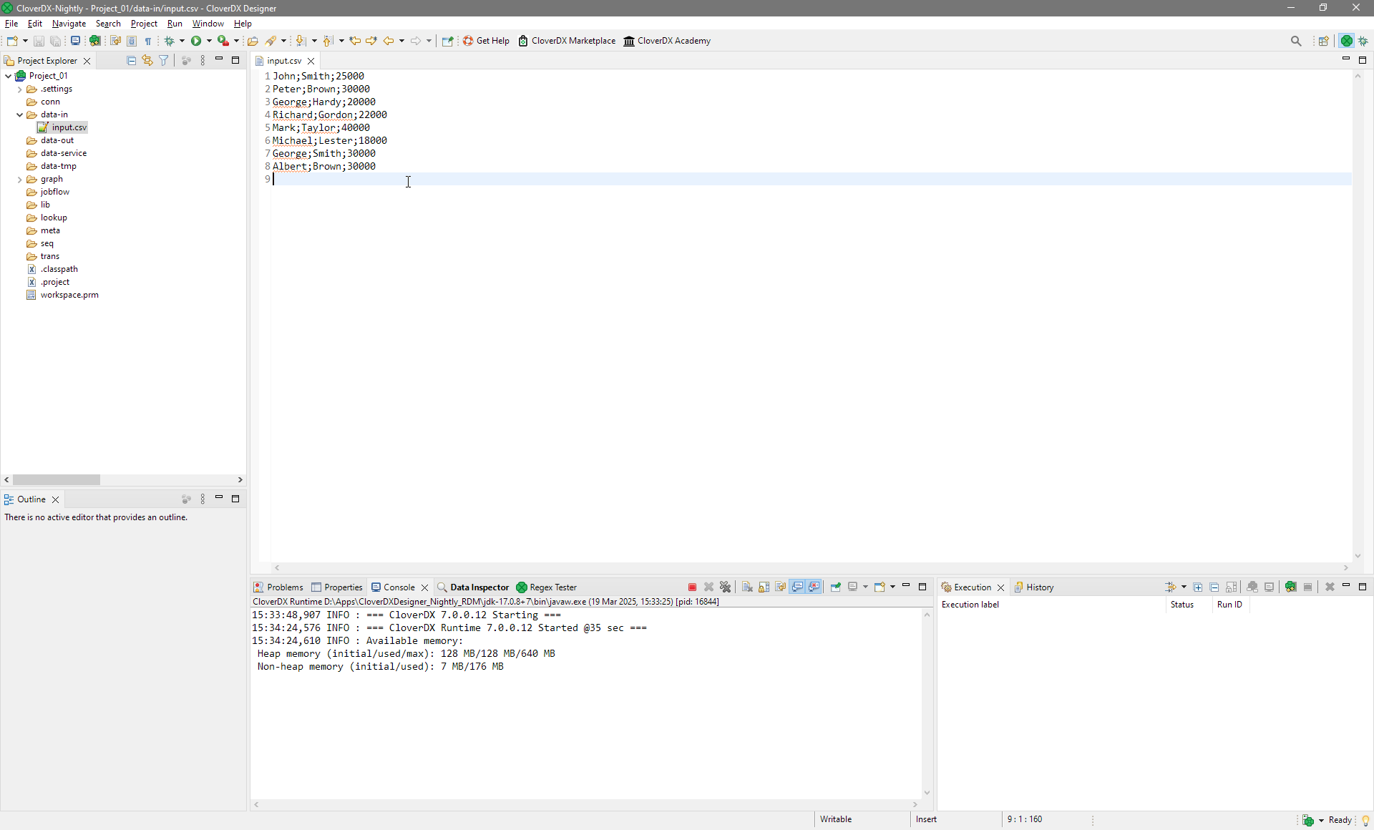Click the Open Perspective icon

(x=1323, y=41)
